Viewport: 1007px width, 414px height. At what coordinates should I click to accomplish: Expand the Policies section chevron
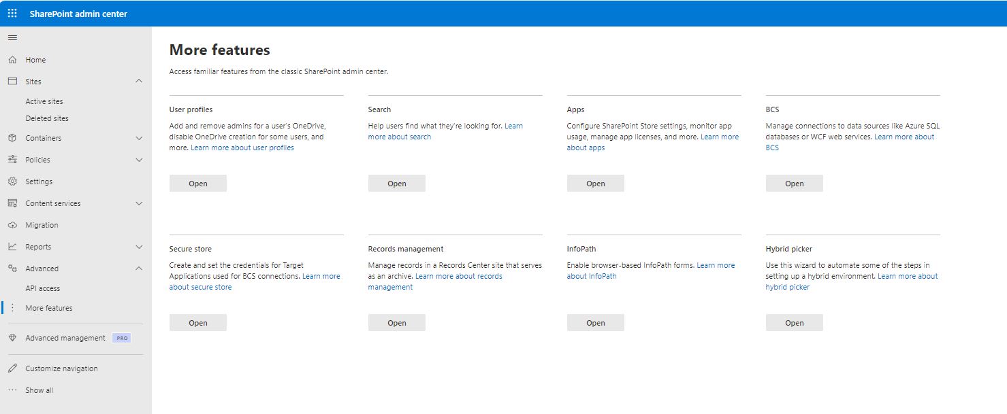(x=139, y=160)
